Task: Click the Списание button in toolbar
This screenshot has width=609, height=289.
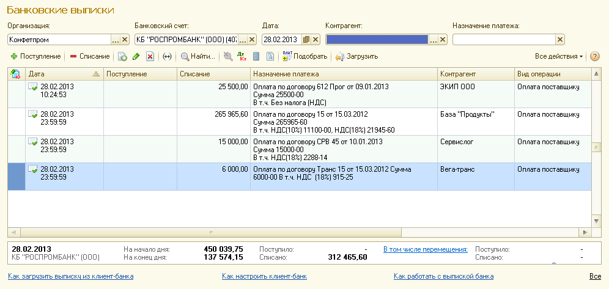Action: (x=89, y=56)
